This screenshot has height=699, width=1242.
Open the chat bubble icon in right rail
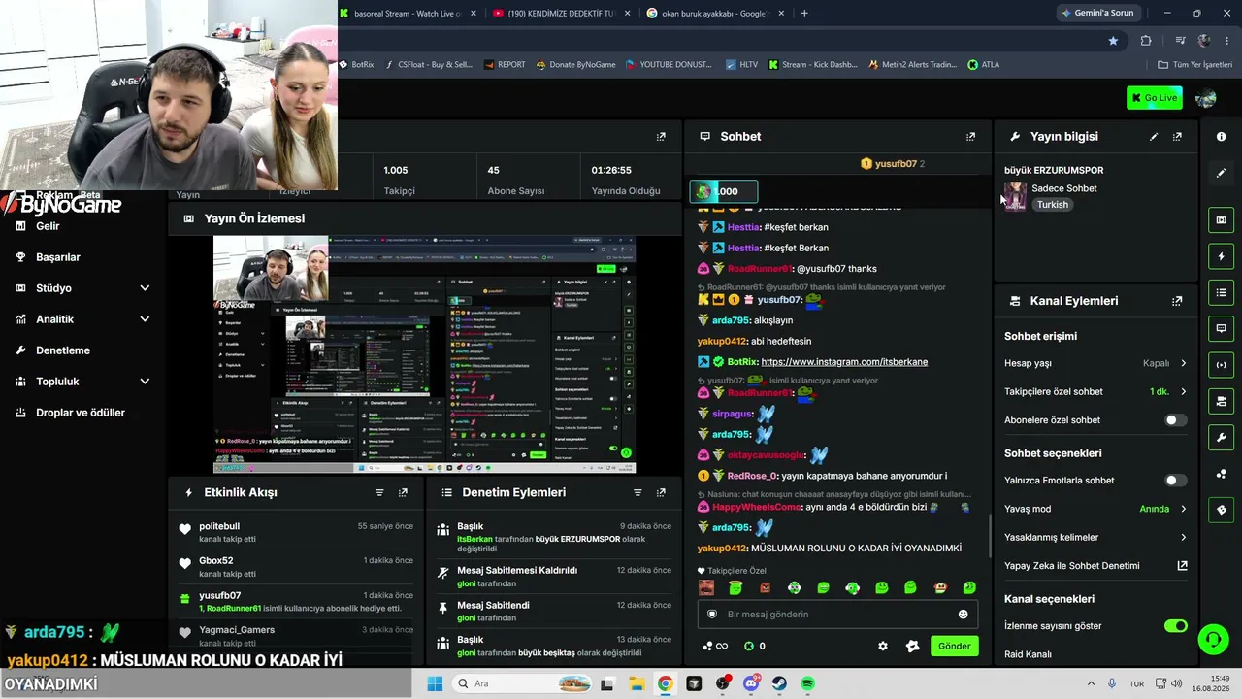tap(1221, 328)
